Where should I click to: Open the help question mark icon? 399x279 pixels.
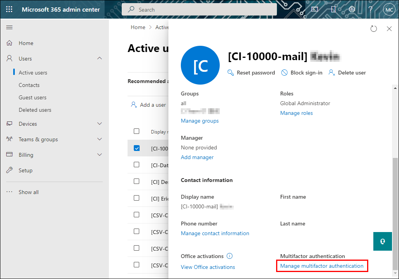371,9
